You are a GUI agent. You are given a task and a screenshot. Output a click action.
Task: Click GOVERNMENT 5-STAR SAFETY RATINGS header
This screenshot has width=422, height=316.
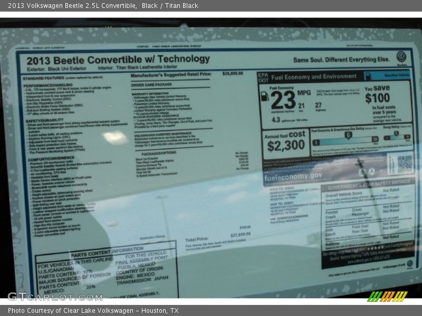(x=369, y=185)
